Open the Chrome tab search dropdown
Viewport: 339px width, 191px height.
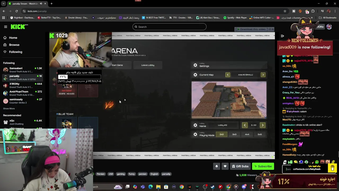click(x=3, y=4)
